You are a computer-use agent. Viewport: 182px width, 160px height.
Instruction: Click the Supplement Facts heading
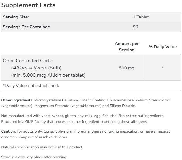pos(28,5)
